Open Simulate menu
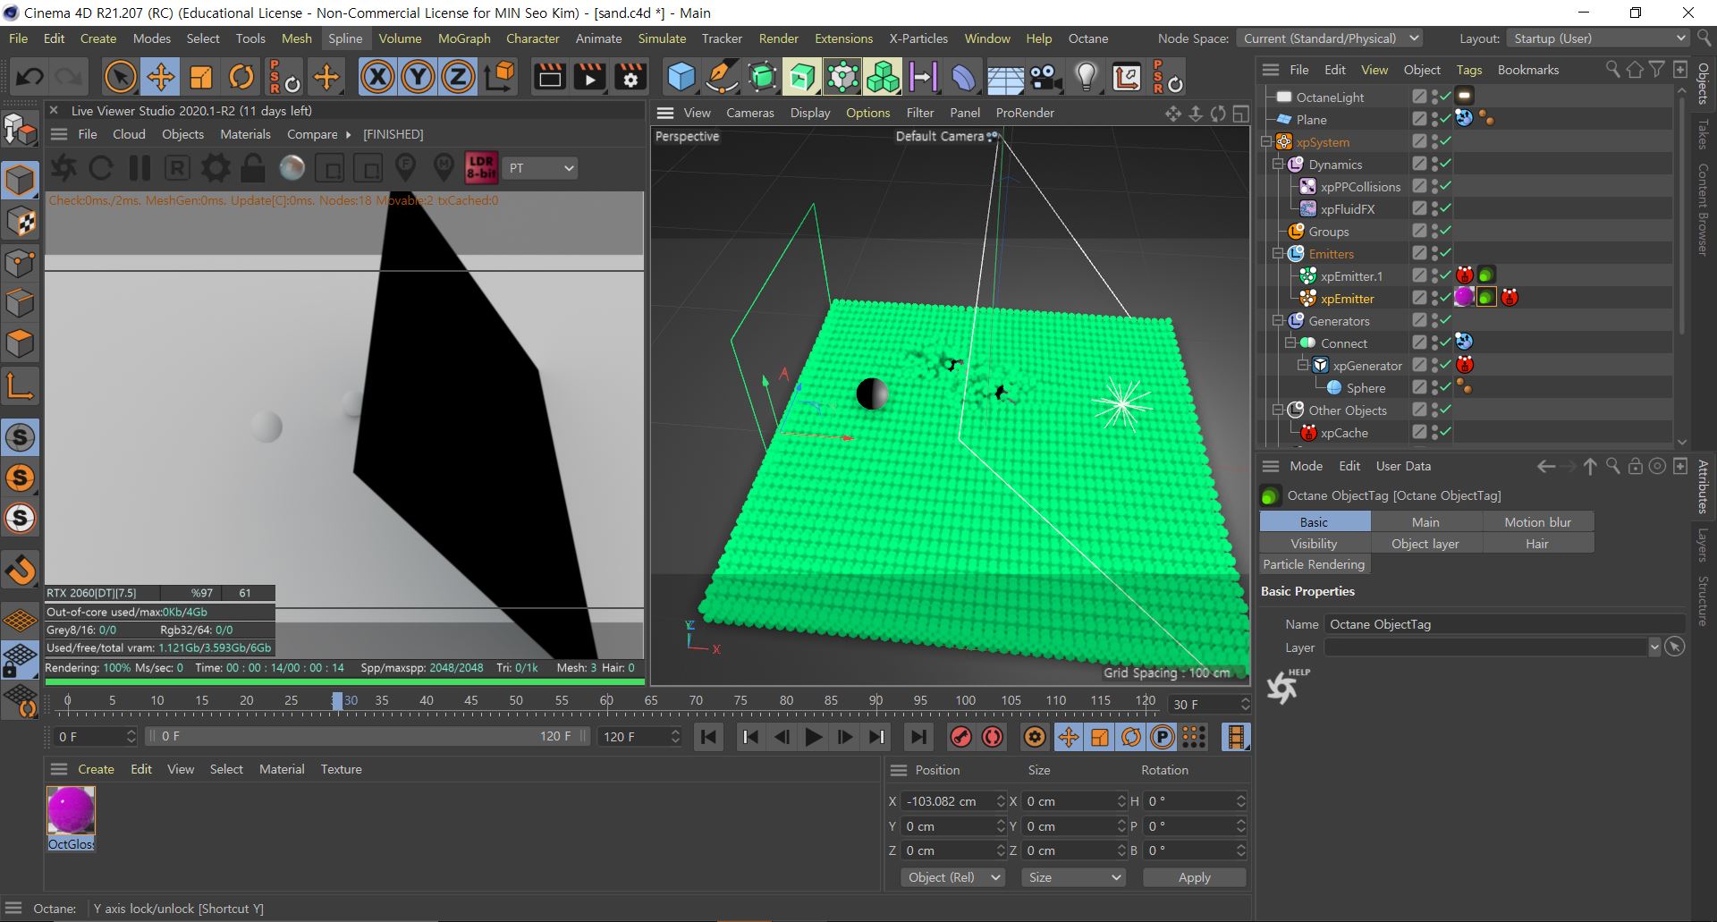This screenshot has width=1717, height=922. tap(662, 38)
